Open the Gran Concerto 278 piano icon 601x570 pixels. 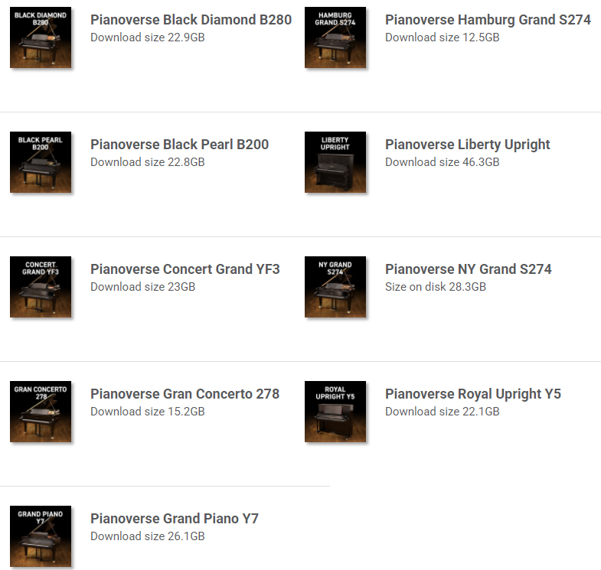[41, 412]
